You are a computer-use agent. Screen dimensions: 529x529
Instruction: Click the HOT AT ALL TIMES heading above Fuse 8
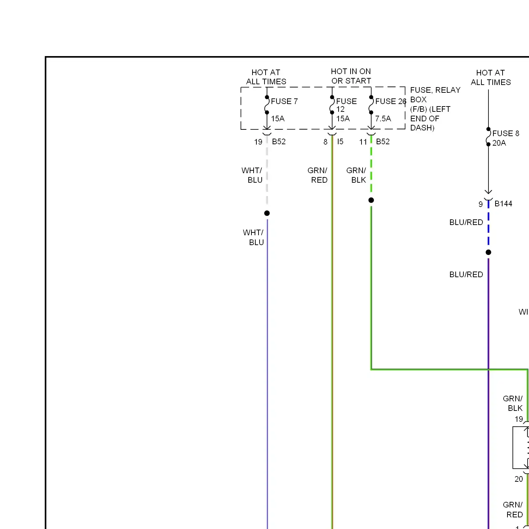[491, 78]
